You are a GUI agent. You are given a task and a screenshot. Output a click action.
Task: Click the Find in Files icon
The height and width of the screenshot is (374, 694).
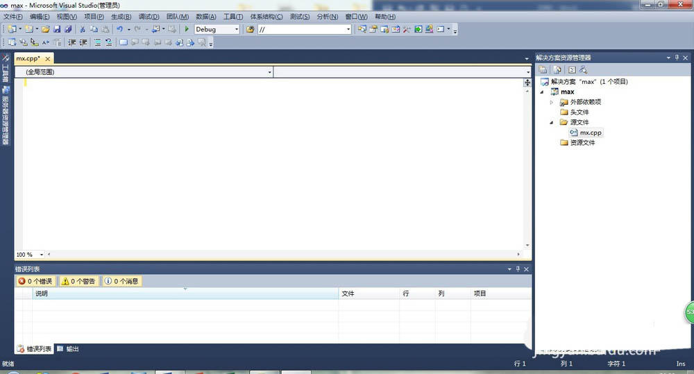point(250,29)
